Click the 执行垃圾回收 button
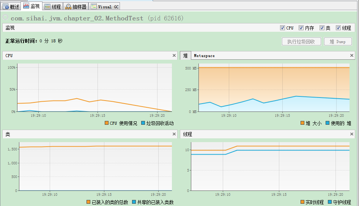 pyautogui.click(x=301, y=42)
